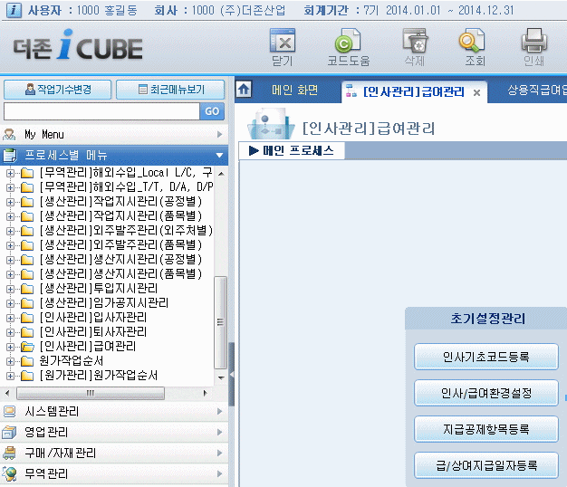The width and height of the screenshot is (567, 487).
Task: Click the GO search button
Action: coord(212,111)
